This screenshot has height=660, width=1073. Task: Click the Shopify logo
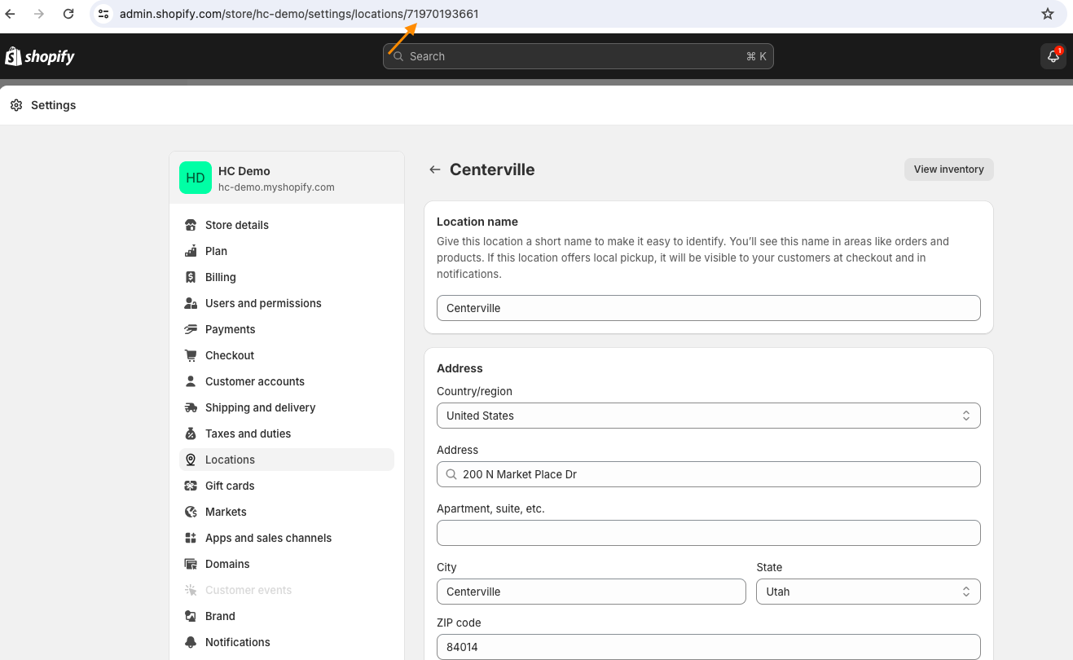pos(40,56)
